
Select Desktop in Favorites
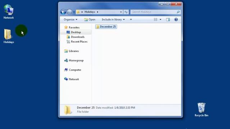[x=76, y=32]
